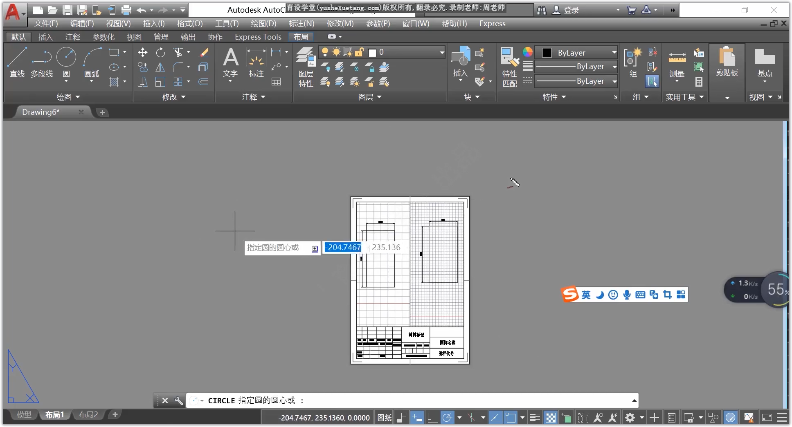Select the Arc (圆弧) tool
The image size is (792, 427).
pos(92,62)
